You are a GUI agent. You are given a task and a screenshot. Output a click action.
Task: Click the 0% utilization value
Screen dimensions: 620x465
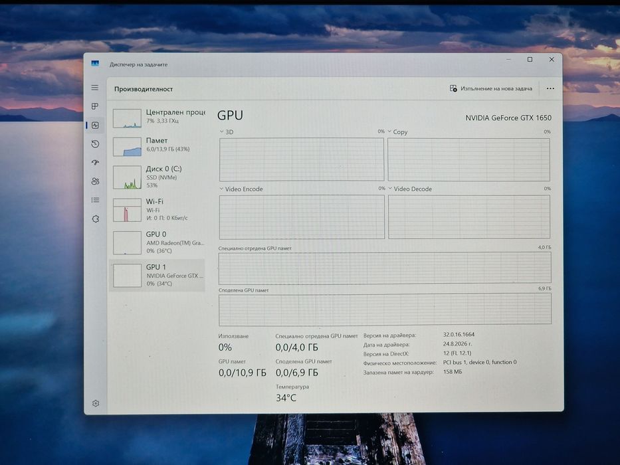click(x=225, y=347)
